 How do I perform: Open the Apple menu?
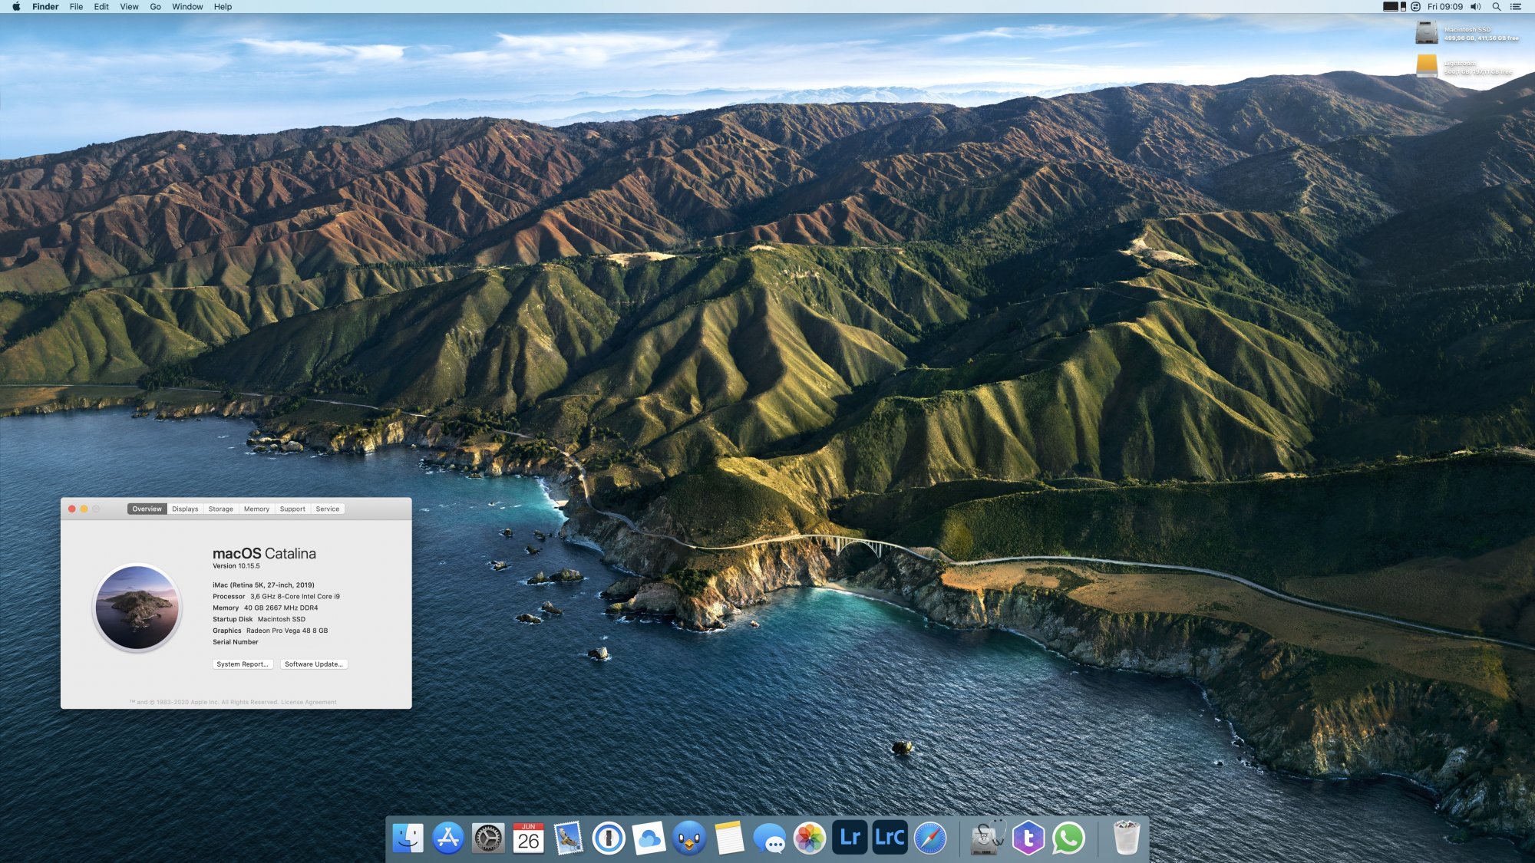click(16, 7)
